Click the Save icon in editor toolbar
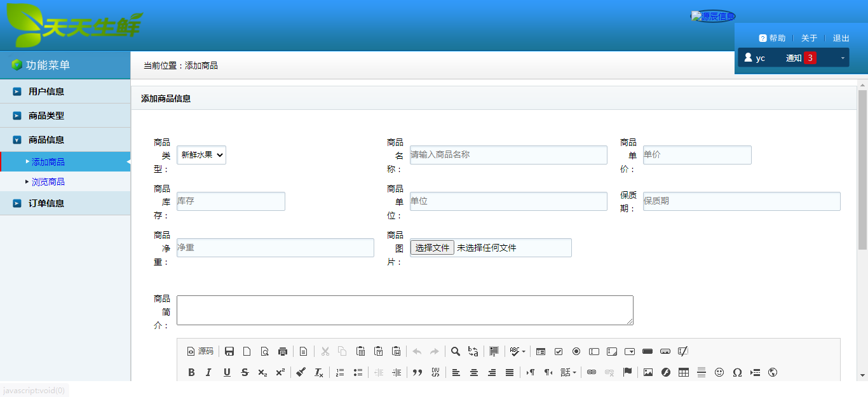 point(229,351)
